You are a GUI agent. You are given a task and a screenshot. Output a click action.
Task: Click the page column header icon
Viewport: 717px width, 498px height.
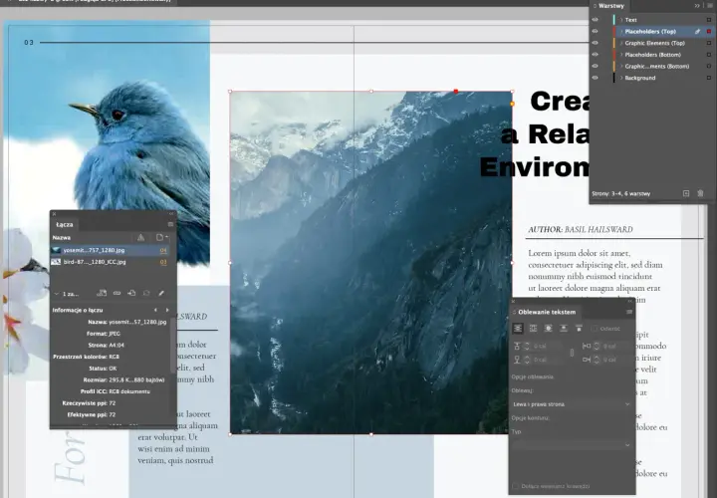click(x=160, y=237)
